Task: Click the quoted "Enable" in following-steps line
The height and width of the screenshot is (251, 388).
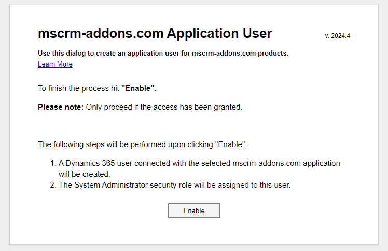Action: pos(230,144)
